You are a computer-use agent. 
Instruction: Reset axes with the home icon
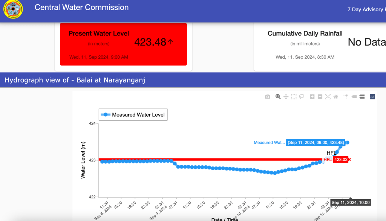[x=335, y=97]
